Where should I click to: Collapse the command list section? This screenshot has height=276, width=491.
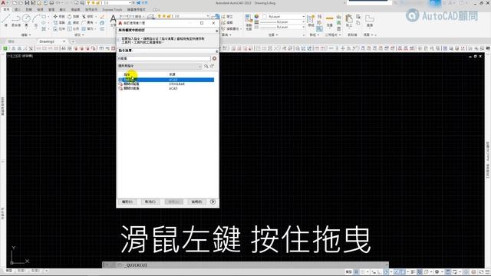(x=216, y=51)
